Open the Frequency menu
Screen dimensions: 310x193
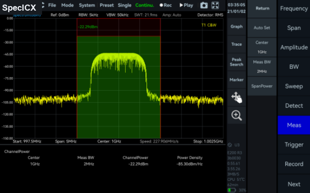click(x=294, y=9)
